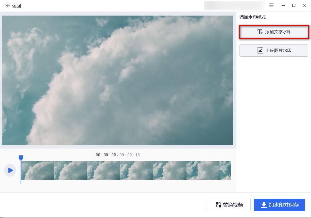
Task: Click the blue playhead marker on the timeline
Action: [21, 158]
